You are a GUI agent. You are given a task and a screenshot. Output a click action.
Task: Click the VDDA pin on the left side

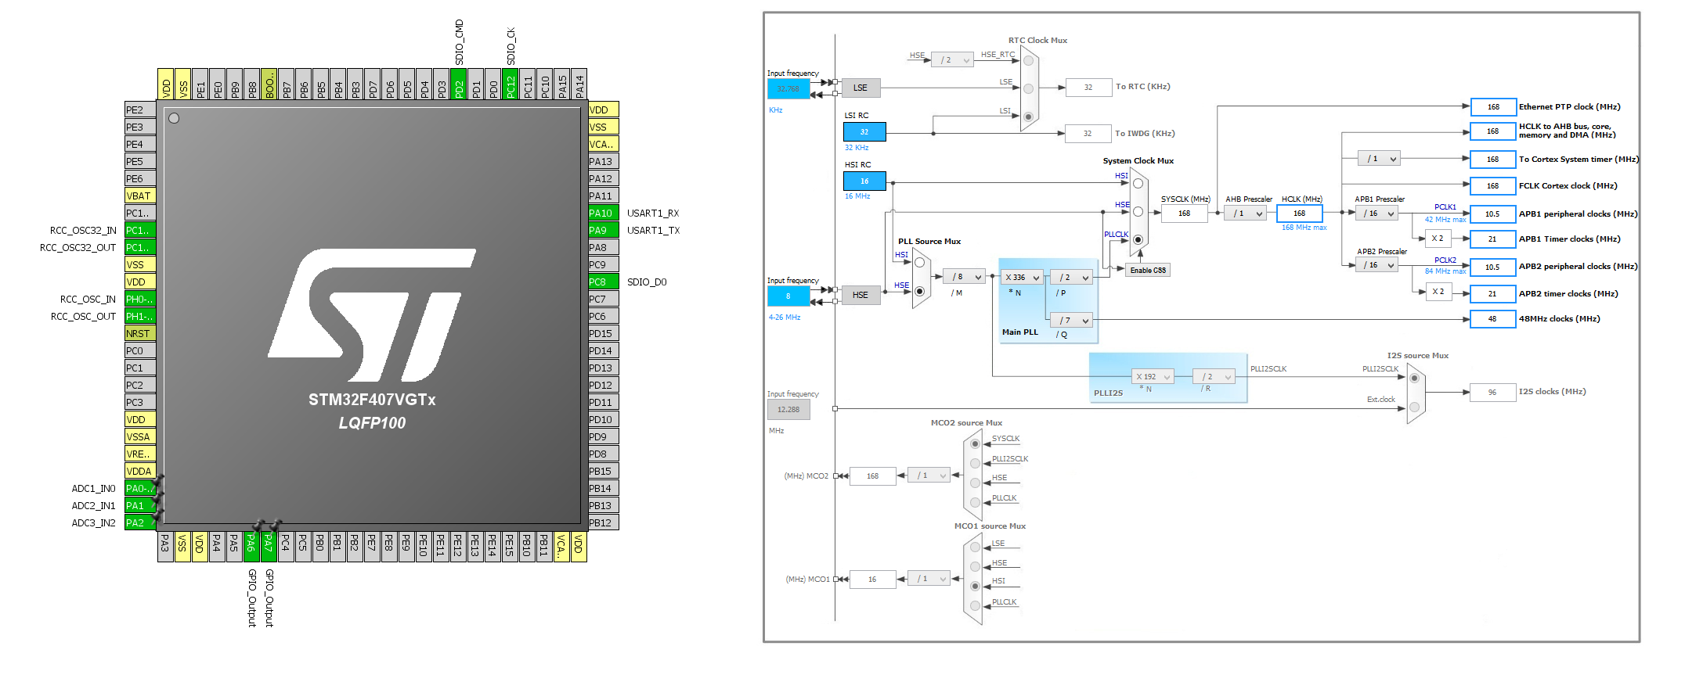(140, 471)
